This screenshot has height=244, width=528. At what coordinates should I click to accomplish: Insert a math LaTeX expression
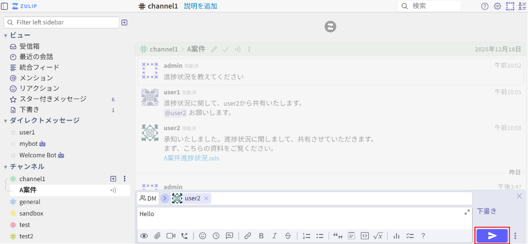378,236
